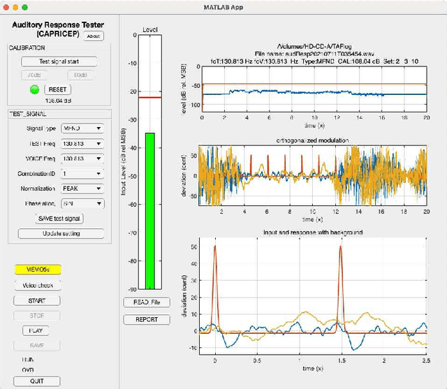Click RESET in the calibration panel
The height and width of the screenshot is (389, 447).
57,89
